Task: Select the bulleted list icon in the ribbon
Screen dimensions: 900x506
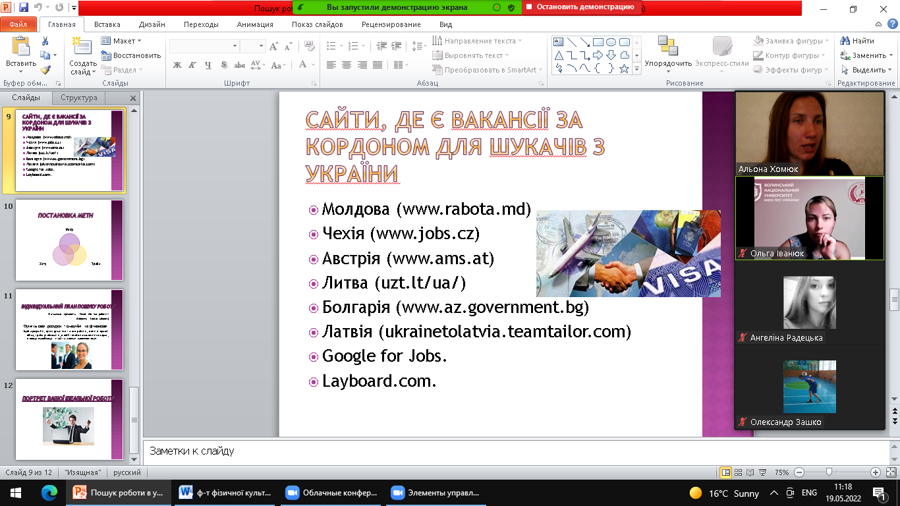Action: [331, 45]
